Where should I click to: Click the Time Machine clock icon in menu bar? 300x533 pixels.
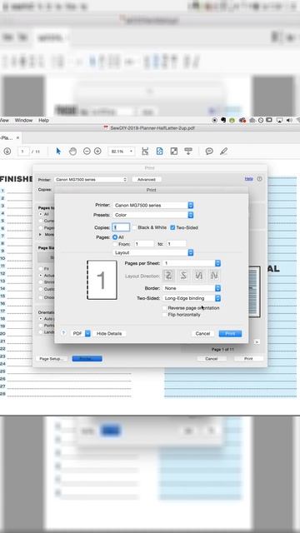pos(261,120)
